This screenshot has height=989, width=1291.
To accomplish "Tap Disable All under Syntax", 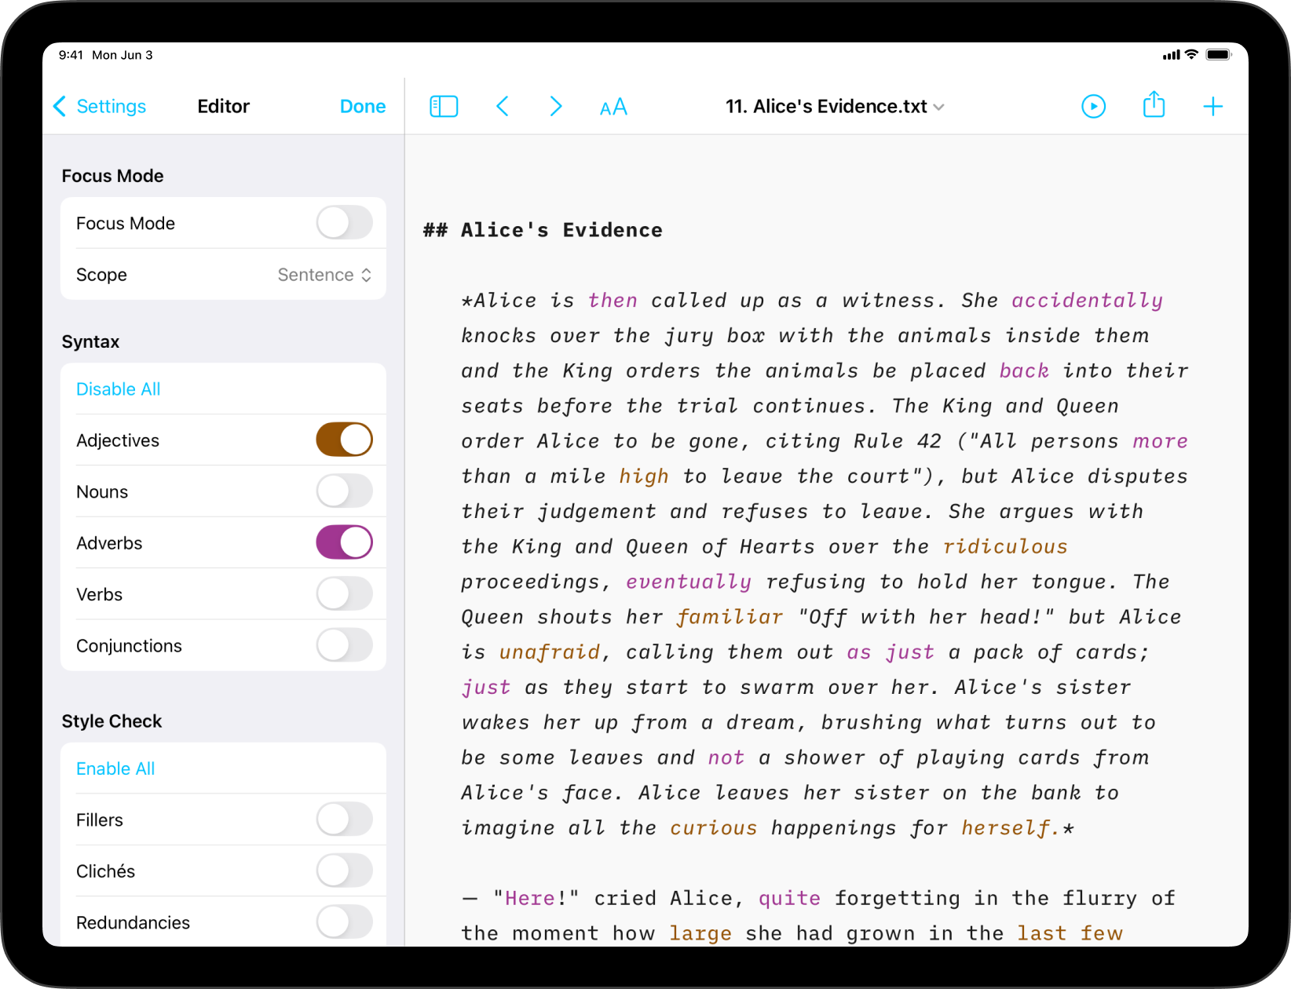I will click(119, 389).
